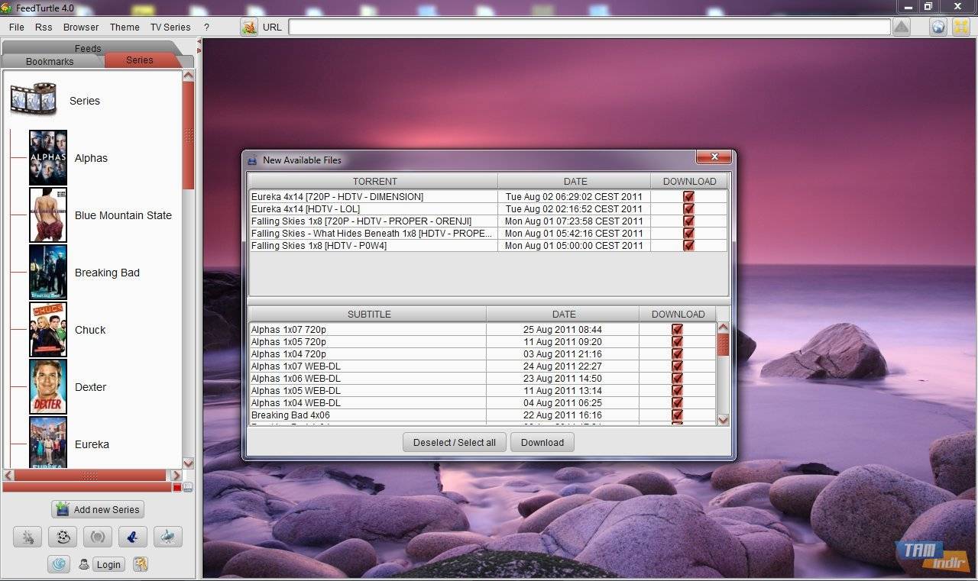This screenshot has height=581, width=978.
Task: Select Breaking Bad poster thumbnail
Action: pos(48,273)
